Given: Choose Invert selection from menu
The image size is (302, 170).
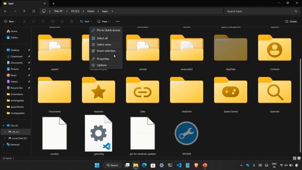Looking at the screenshot, I should tap(106, 51).
